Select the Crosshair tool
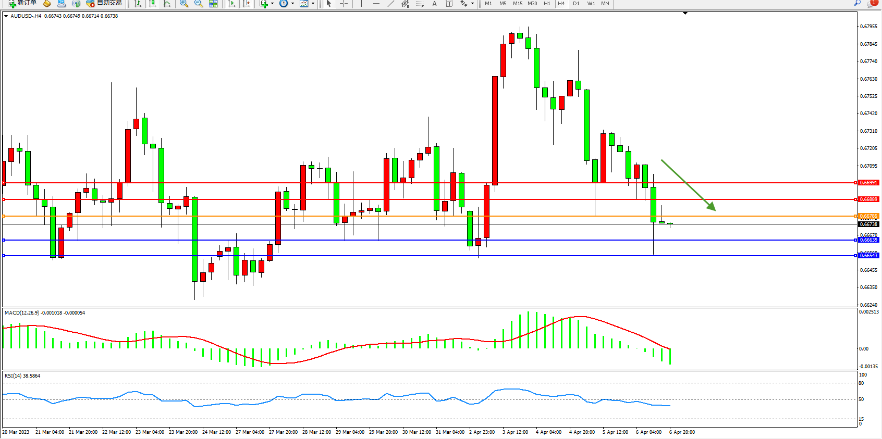Screen dimensions: 882x439 344,4
